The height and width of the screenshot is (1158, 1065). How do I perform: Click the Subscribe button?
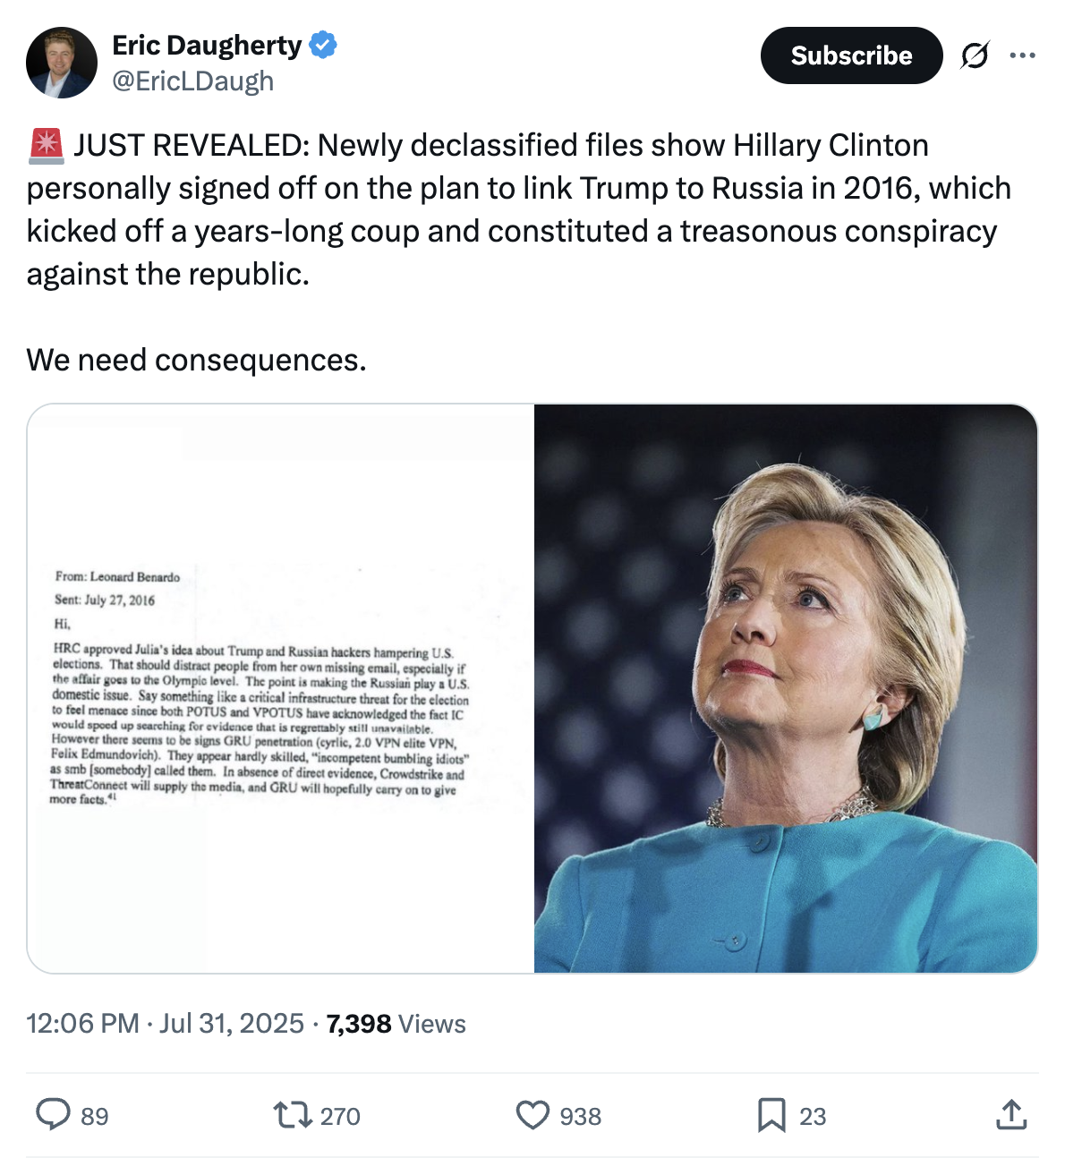851,55
